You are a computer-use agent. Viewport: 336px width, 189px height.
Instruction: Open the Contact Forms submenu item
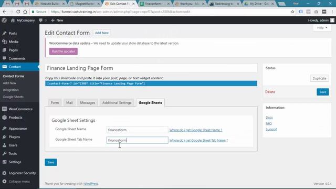coord(14,76)
